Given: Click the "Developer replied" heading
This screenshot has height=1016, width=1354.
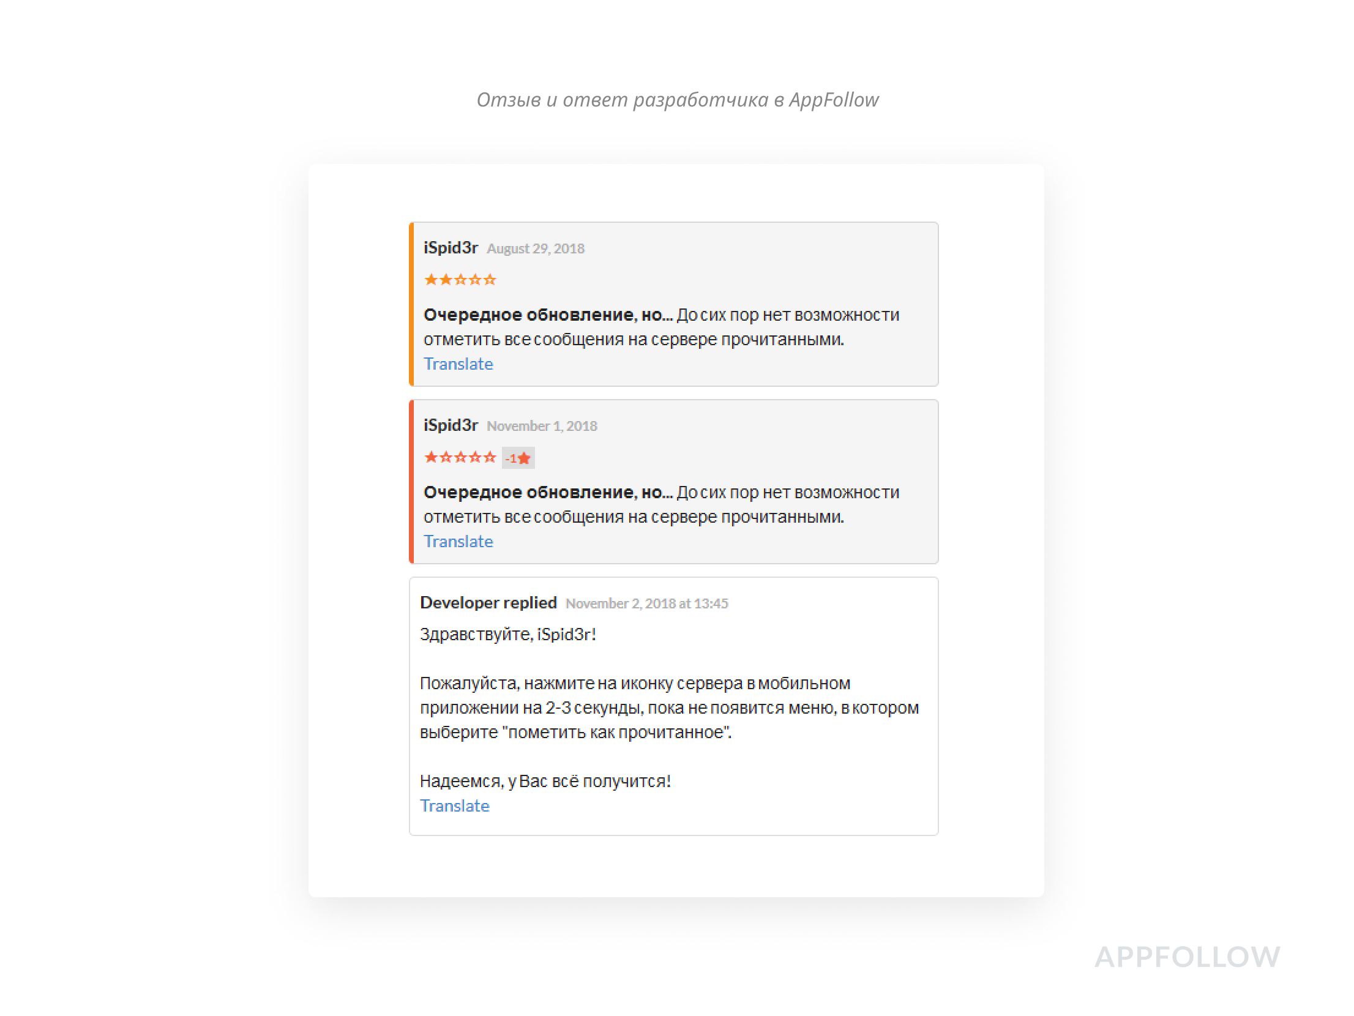Looking at the screenshot, I should tap(488, 603).
